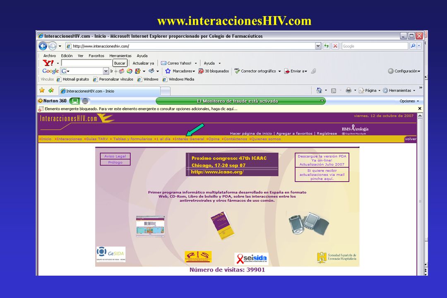This screenshot has width=447, height=298.
Task: Refresh the page with the green arrows
Action: (327, 46)
